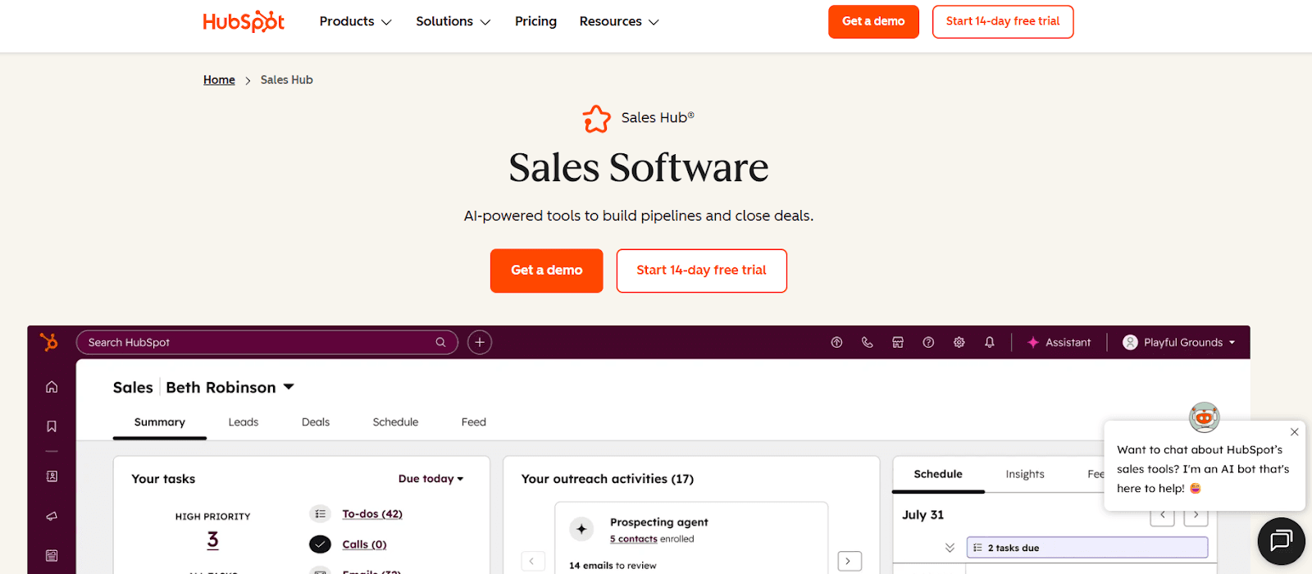
Task: Click the To-dos list icon
Action: 320,513
